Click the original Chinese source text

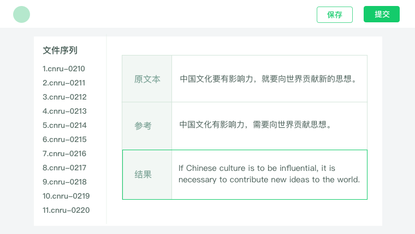[269, 79]
